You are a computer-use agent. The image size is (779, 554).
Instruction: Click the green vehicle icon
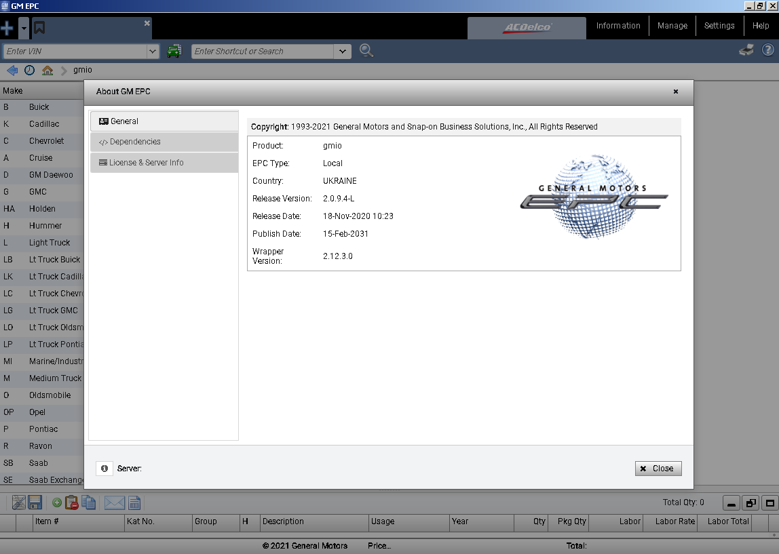(174, 51)
